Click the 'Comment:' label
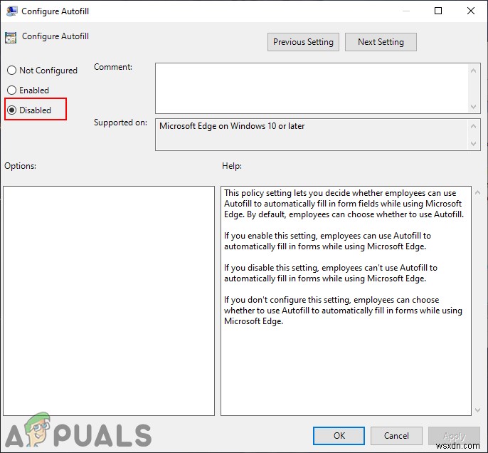Image resolution: width=488 pixels, height=453 pixels. pos(113,67)
